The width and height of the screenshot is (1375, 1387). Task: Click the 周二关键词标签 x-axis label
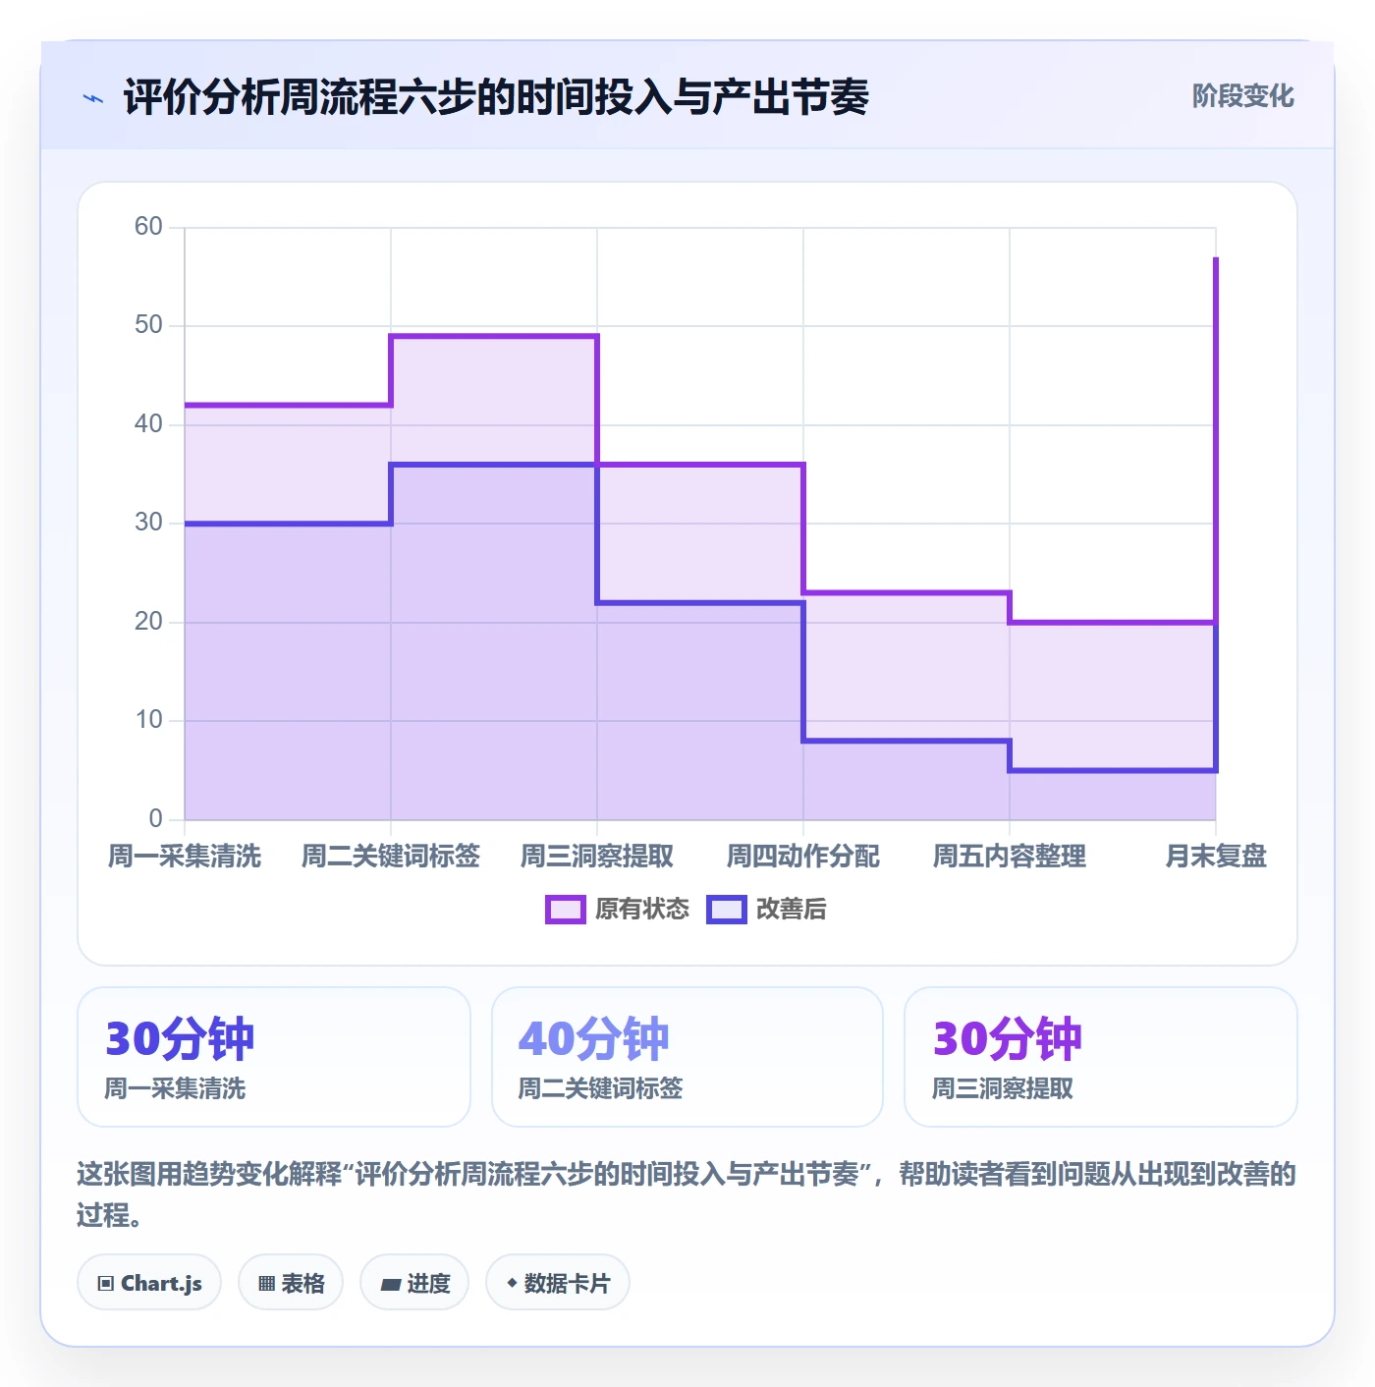click(391, 857)
